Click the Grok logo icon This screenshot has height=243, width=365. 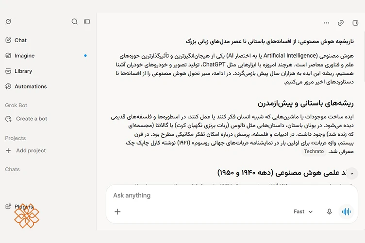[8, 22]
